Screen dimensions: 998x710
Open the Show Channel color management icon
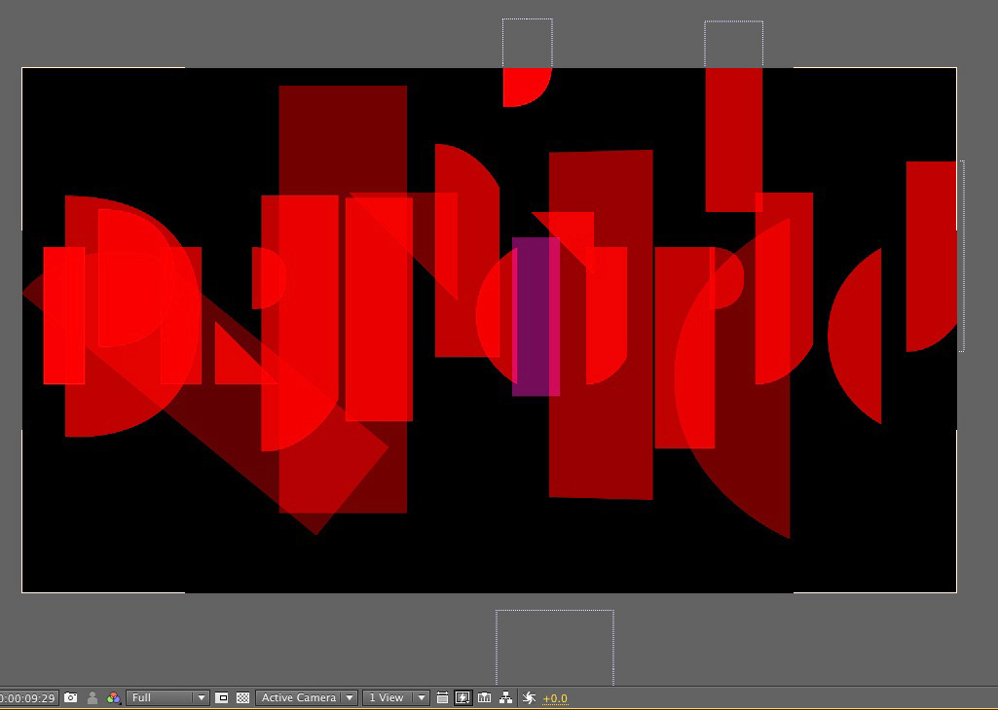[x=114, y=698]
